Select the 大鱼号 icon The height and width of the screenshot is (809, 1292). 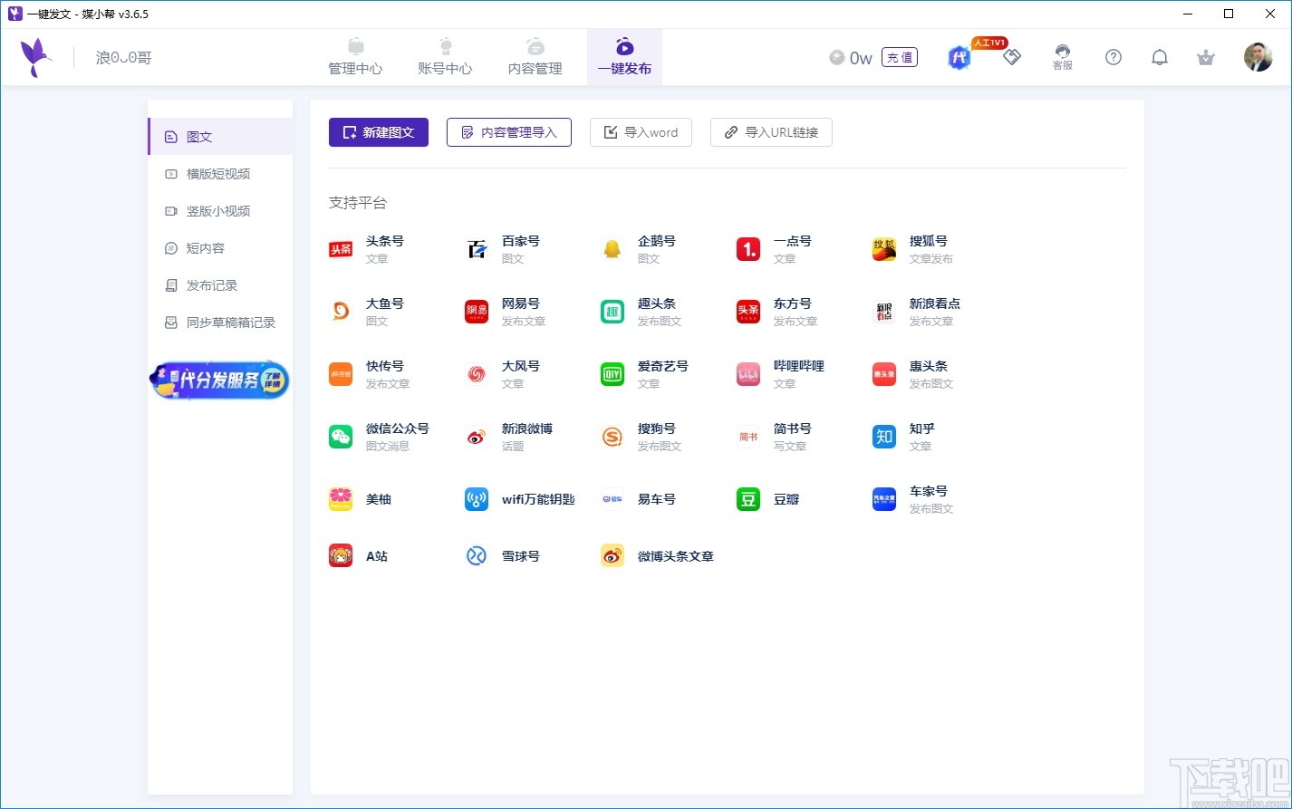(341, 312)
